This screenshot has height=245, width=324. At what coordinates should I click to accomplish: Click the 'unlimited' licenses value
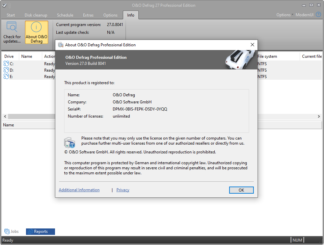point(121,116)
